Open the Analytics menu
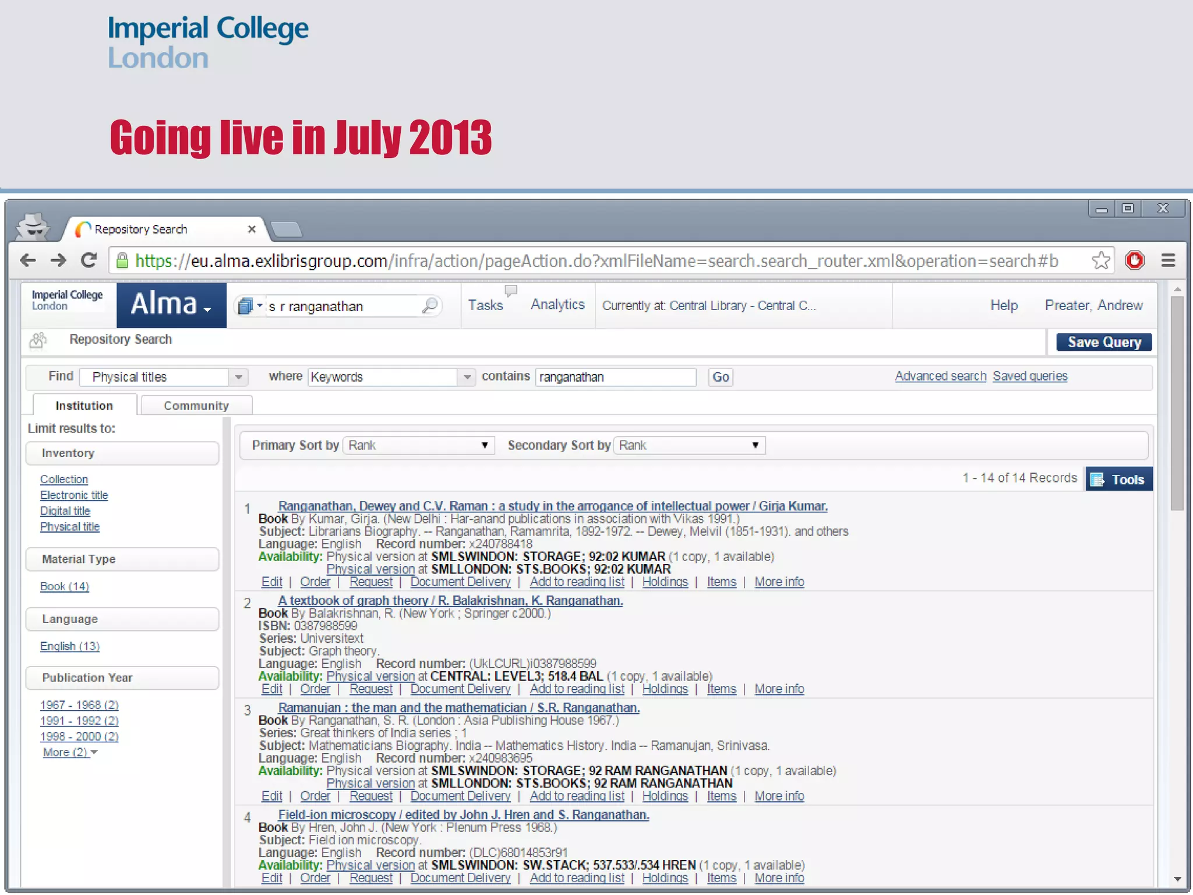Image resolution: width=1193 pixels, height=895 pixels. coord(557,305)
